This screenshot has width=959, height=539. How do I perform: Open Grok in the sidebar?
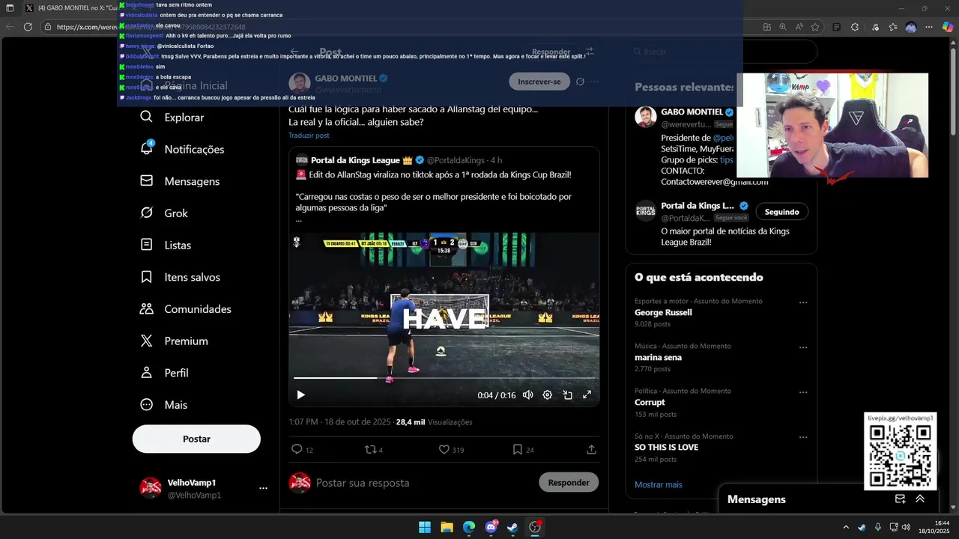pos(164,213)
